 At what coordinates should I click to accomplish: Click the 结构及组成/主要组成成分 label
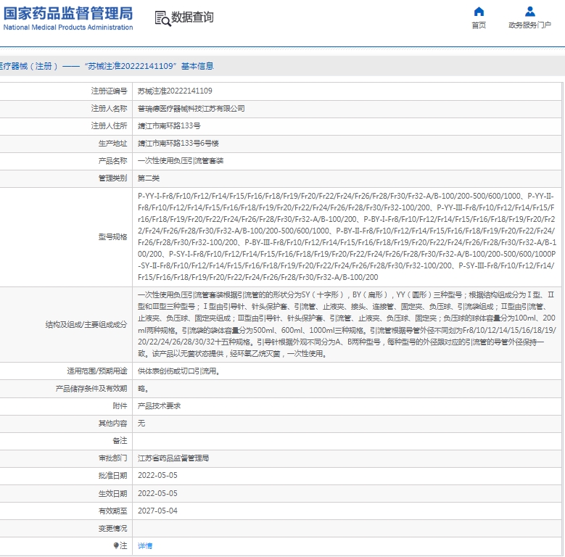pos(86,325)
